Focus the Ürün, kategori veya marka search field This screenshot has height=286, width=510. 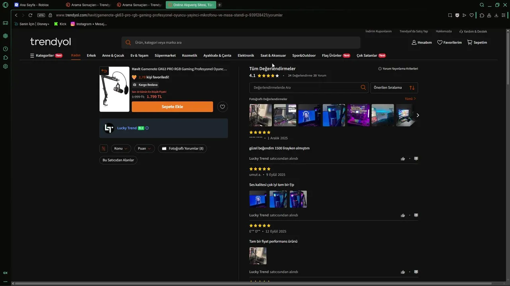(241, 43)
